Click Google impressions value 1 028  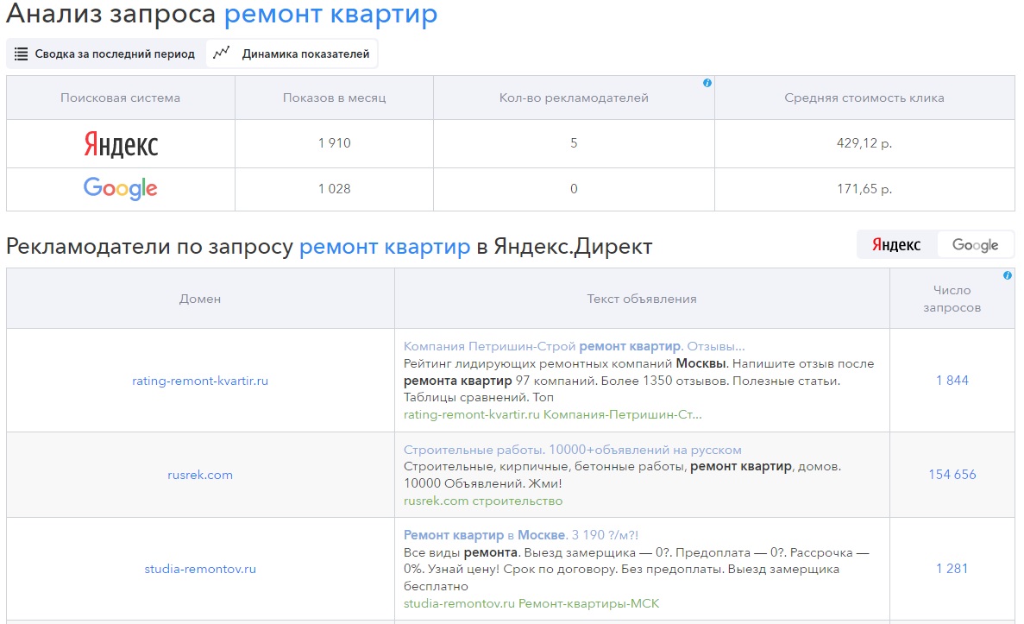click(335, 189)
